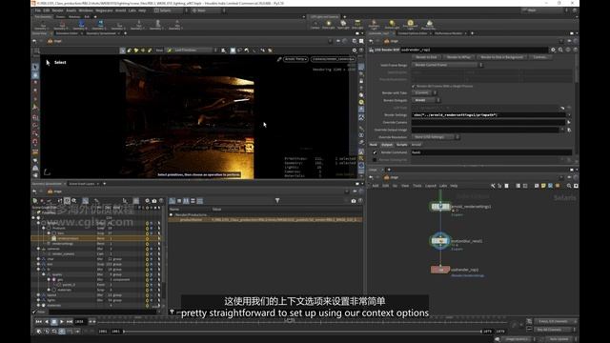The image size is (610, 343).
Task: Collapse the sparks prim in scene graph
Action: coord(44,274)
